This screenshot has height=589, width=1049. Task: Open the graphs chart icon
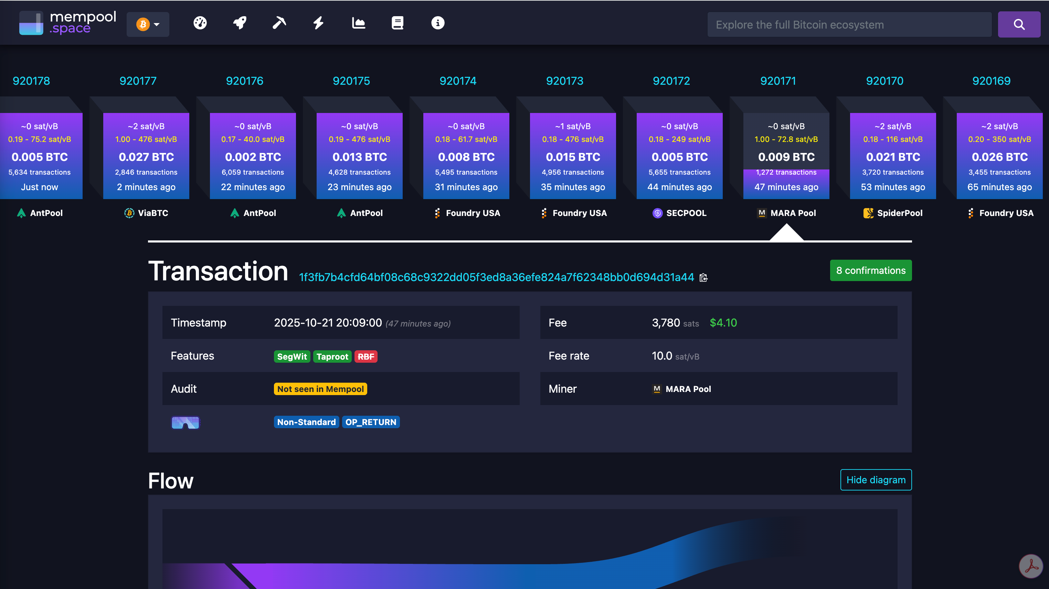pos(358,23)
